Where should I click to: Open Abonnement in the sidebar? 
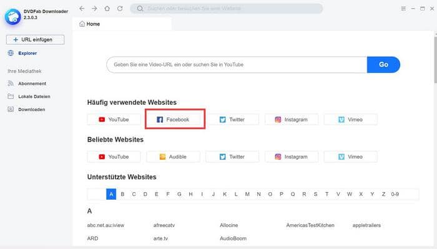point(32,84)
